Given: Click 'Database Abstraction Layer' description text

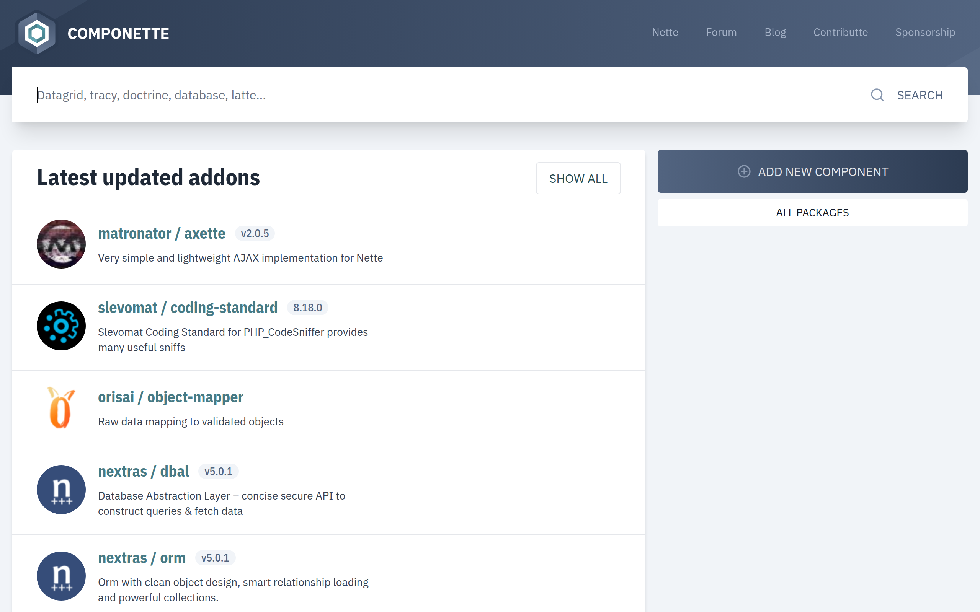Looking at the screenshot, I should coord(222,503).
